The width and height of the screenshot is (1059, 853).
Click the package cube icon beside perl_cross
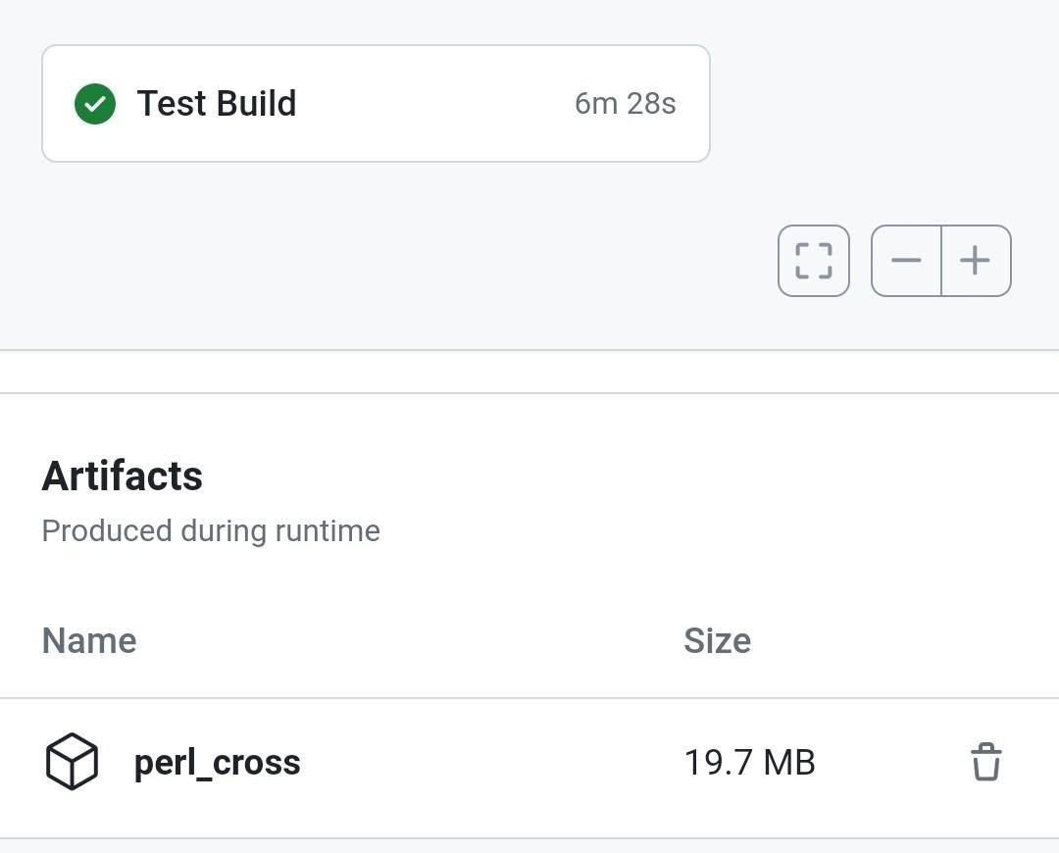tap(72, 761)
